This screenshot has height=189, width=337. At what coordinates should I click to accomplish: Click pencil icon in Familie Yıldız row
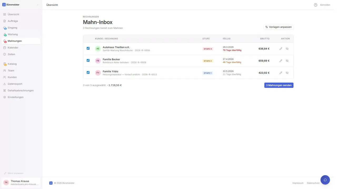(281, 73)
